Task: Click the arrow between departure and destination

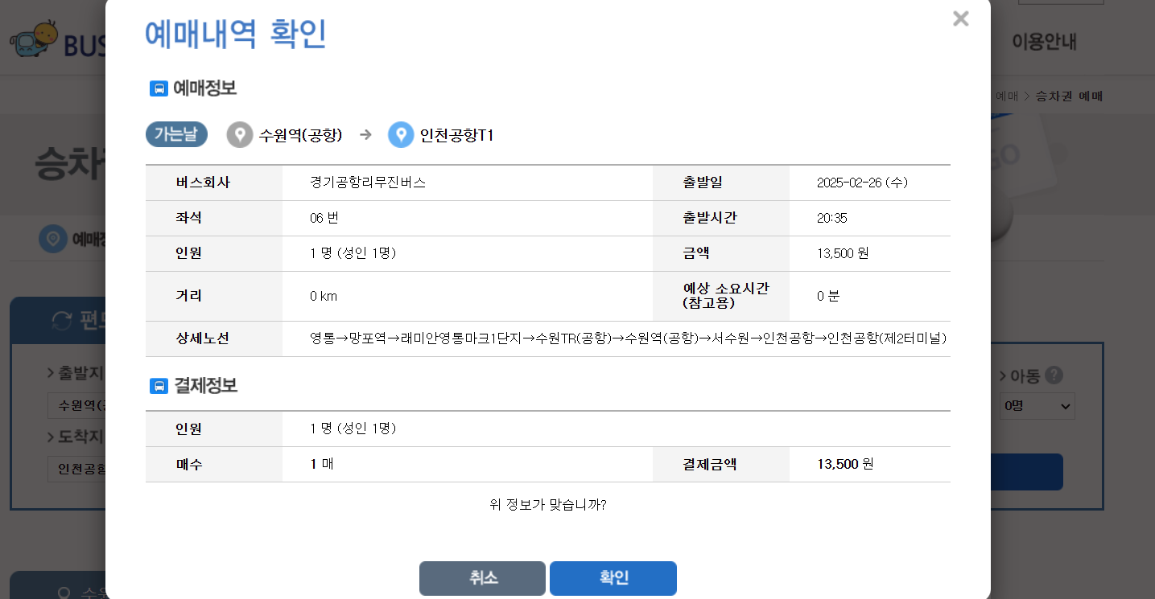Action: (365, 135)
